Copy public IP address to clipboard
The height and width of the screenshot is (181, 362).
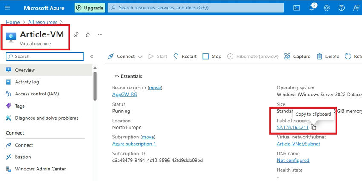313,127
